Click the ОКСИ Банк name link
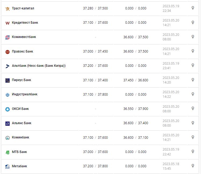This screenshot has width=201, height=174. 20,109
